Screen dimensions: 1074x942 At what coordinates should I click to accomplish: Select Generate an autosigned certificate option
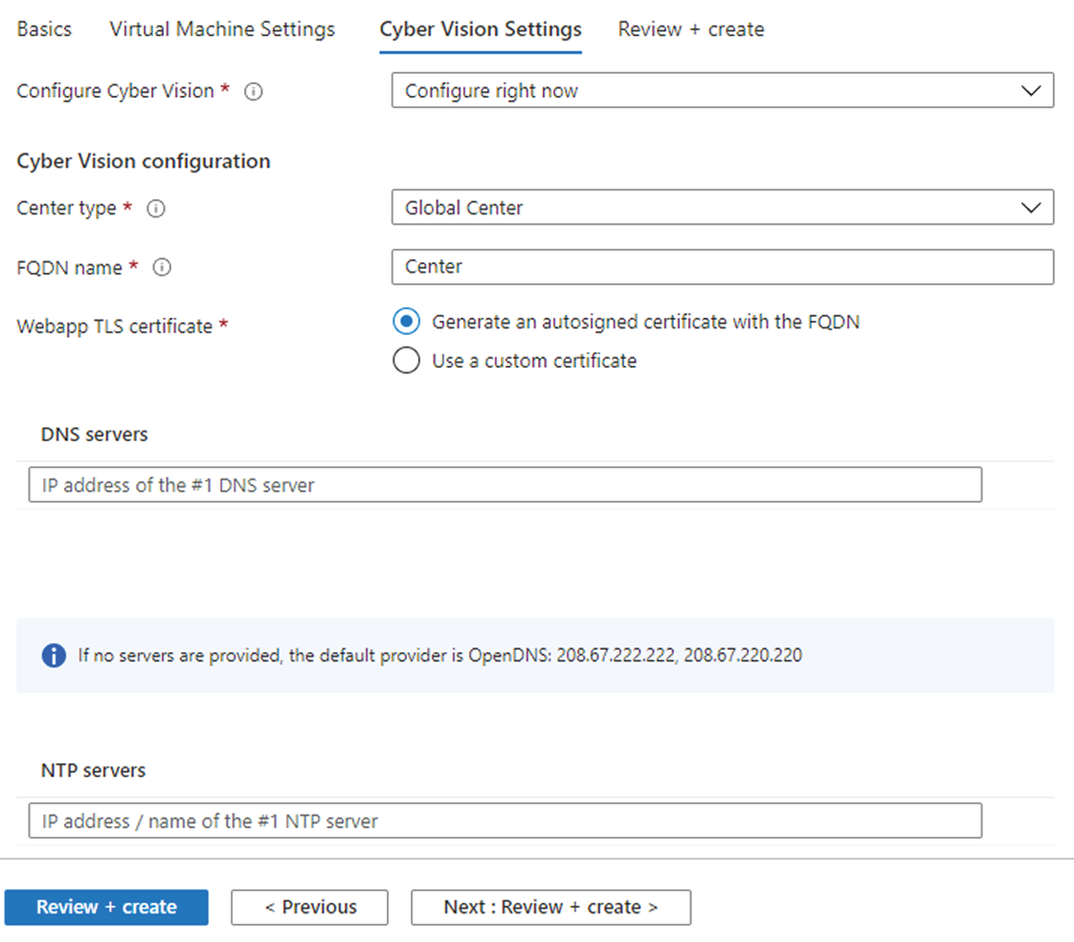click(x=406, y=322)
